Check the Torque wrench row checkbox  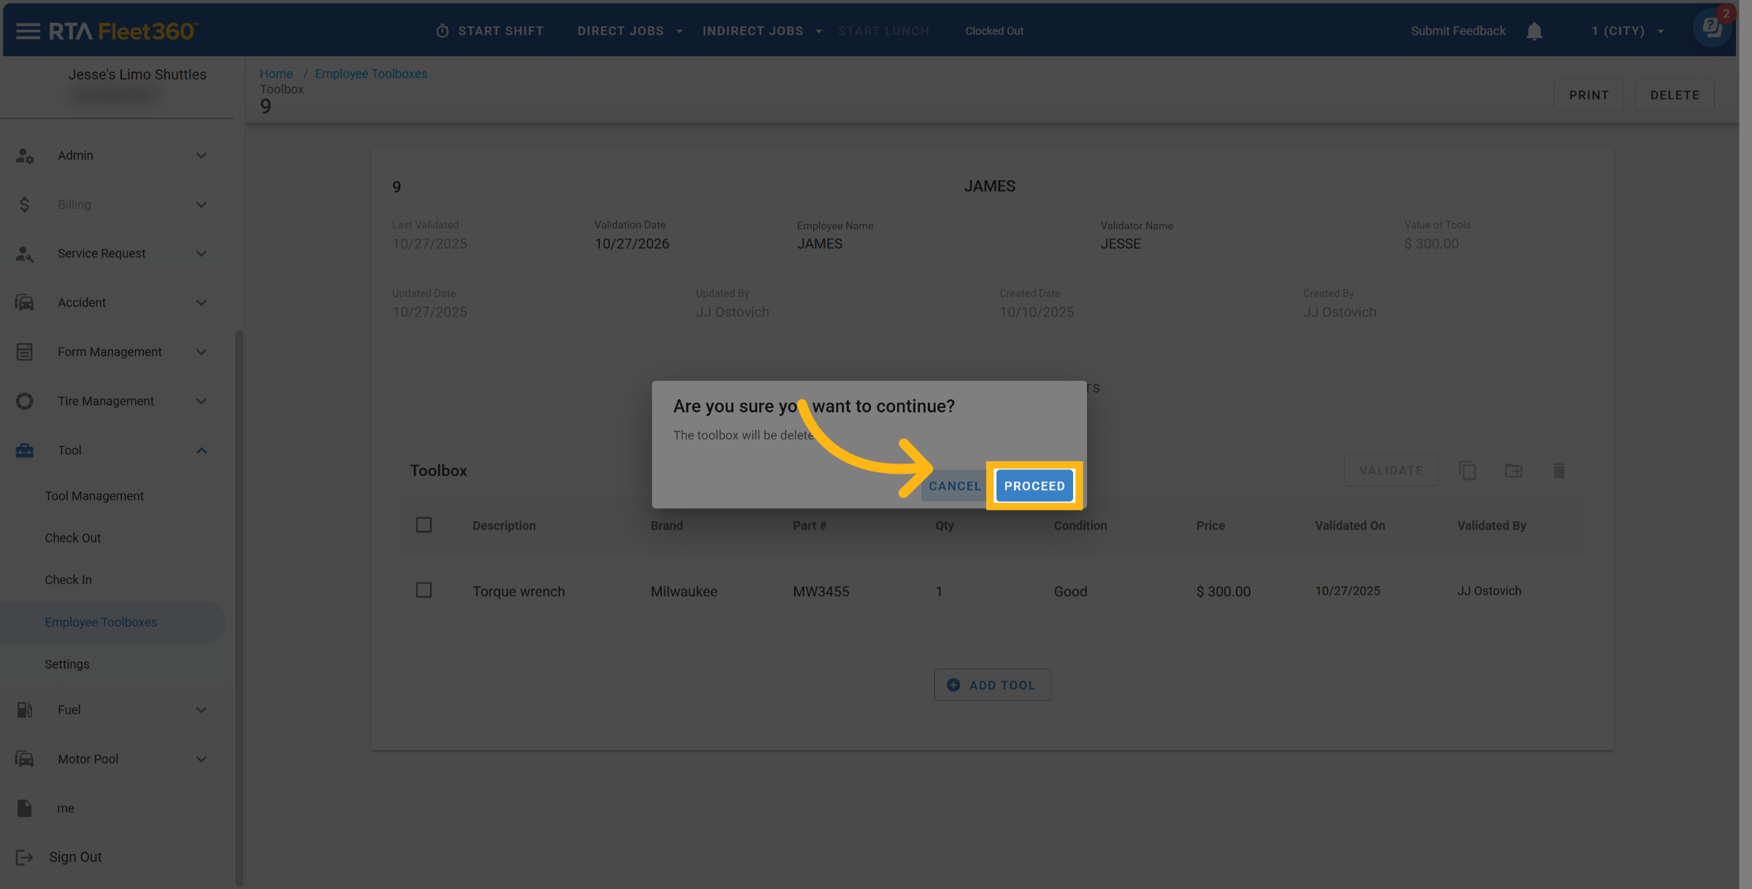(x=423, y=590)
